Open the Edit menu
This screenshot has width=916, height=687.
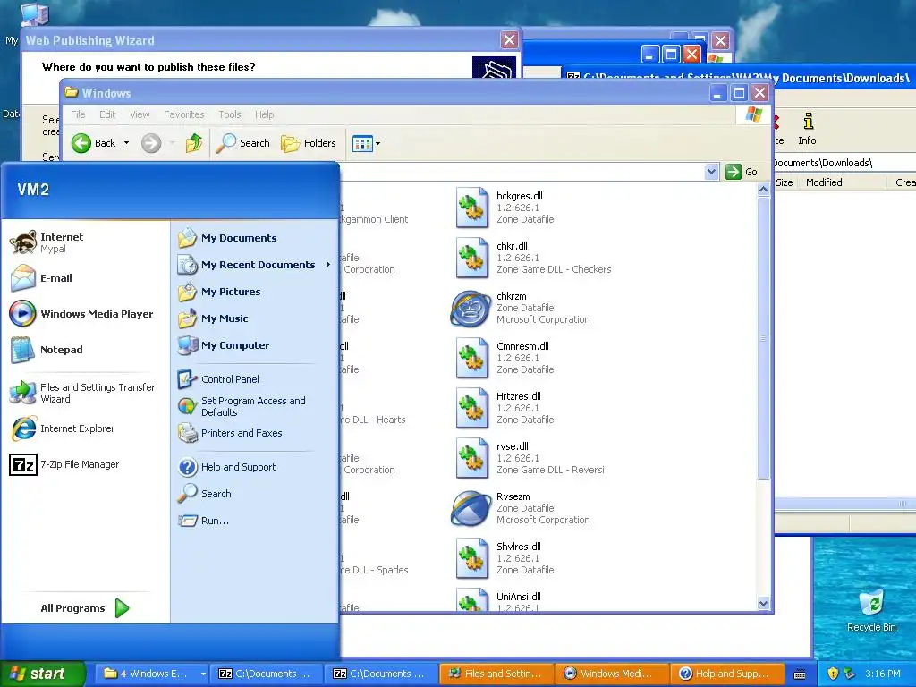click(x=107, y=114)
